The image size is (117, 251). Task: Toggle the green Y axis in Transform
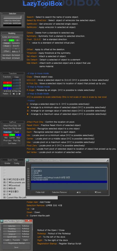click(x=7, y=86)
